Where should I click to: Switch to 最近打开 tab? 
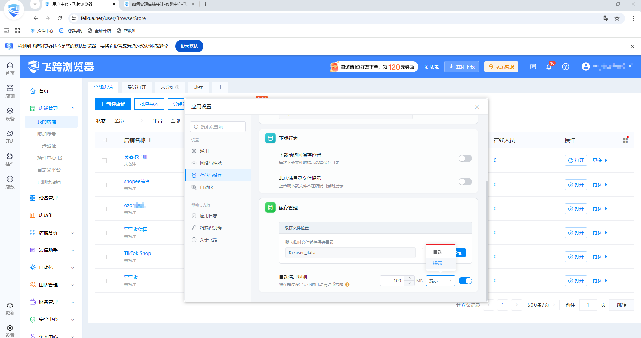(x=136, y=87)
